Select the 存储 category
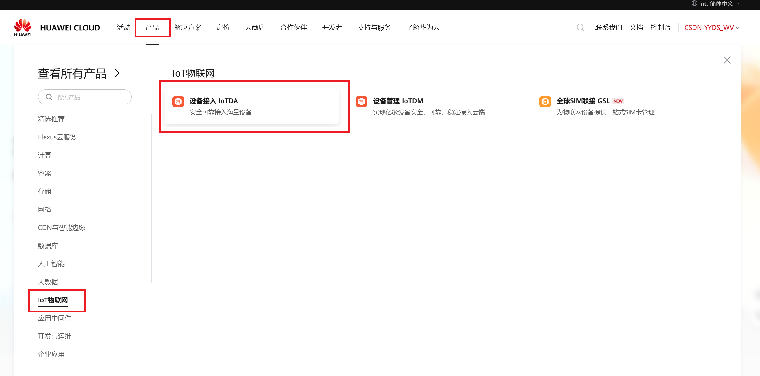The image size is (760, 376). coord(45,191)
